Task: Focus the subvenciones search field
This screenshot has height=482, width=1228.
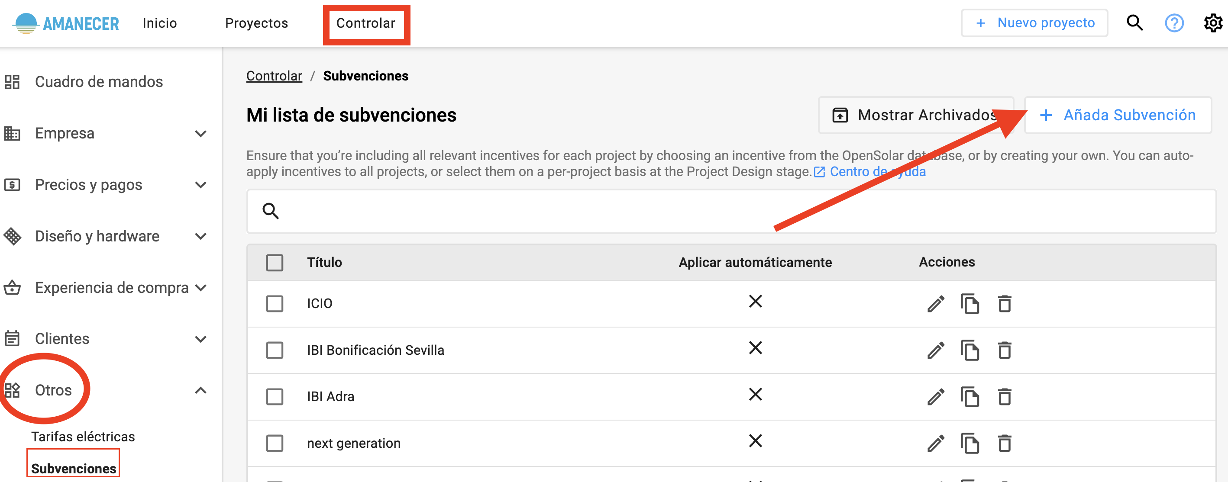Action: coord(731,211)
